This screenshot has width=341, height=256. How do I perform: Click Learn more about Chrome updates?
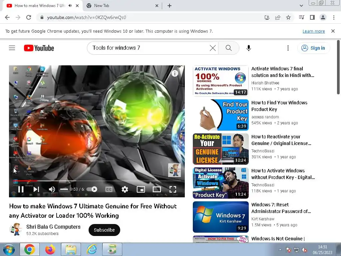pyautogui.click(x=314, y=31)
